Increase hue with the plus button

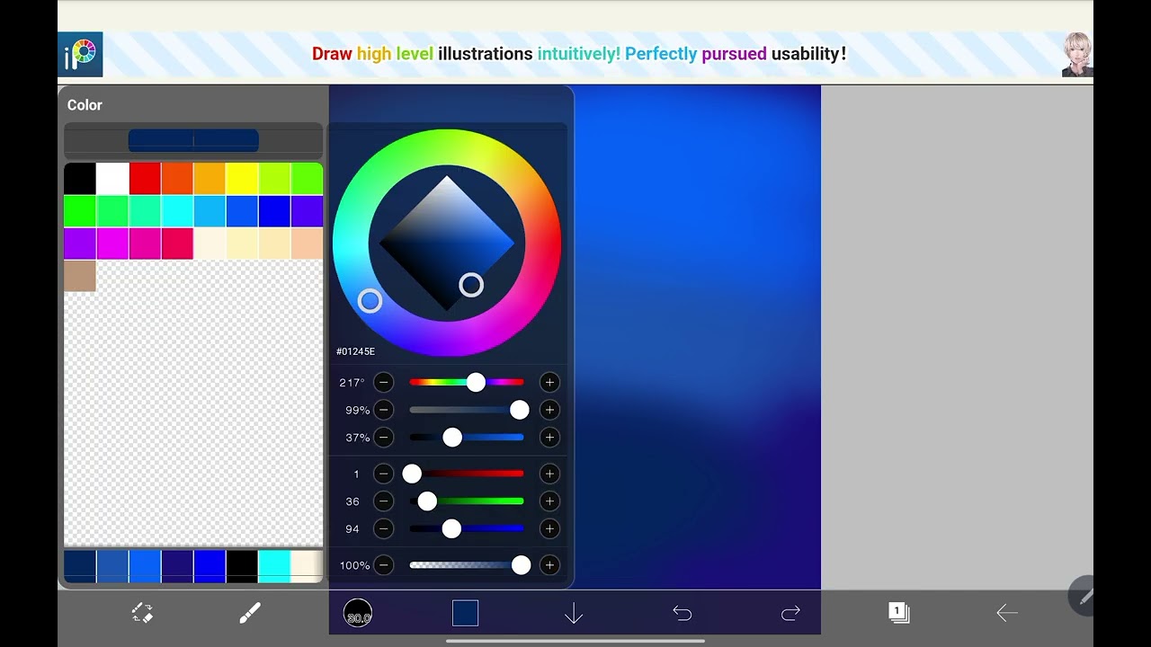pyautogui.click(x=549, y=383)
